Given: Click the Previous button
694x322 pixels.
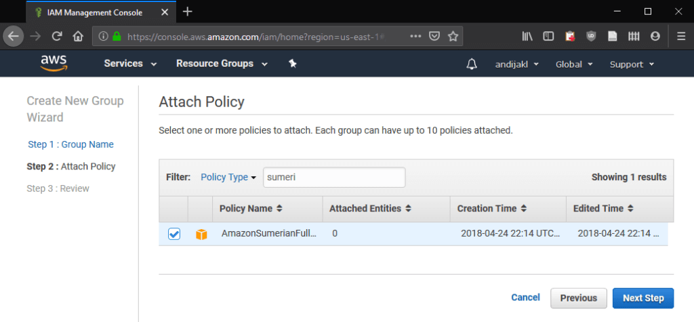Looking at the screenshot, I should click(x=579, y=298).
